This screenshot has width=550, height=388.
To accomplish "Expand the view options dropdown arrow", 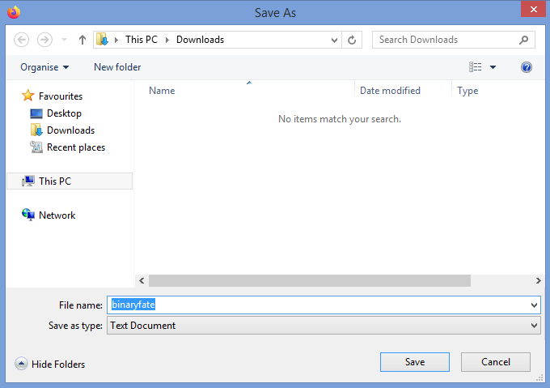I will pyautogui.click(x=493, y=67).
